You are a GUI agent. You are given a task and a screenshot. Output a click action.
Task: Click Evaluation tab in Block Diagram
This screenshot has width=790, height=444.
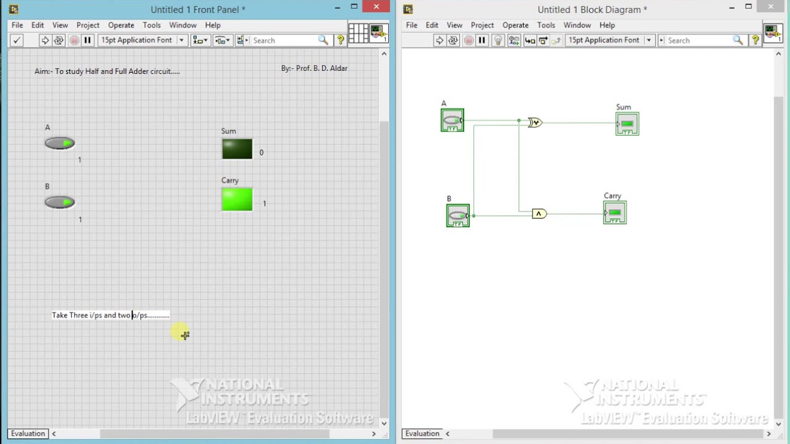click(422, 434)
